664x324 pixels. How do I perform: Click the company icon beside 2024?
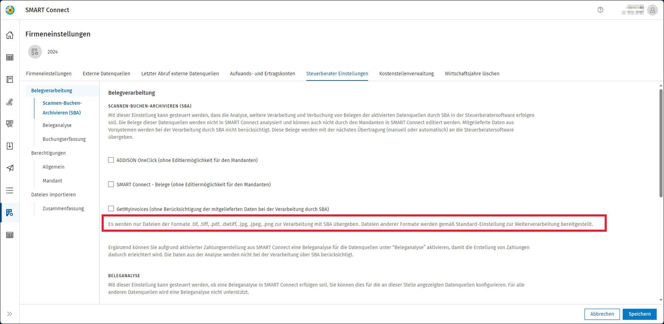[35, 52]
